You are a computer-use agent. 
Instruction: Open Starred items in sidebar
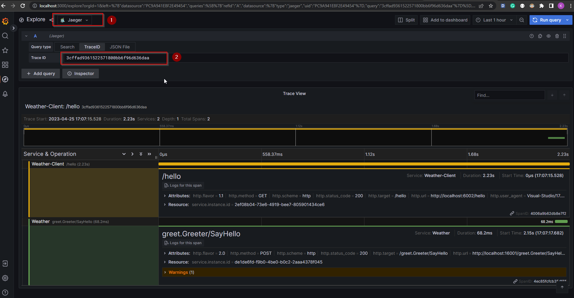(5, 50)
